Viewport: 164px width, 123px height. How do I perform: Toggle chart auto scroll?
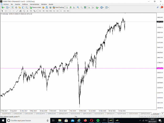pos(89,7)
